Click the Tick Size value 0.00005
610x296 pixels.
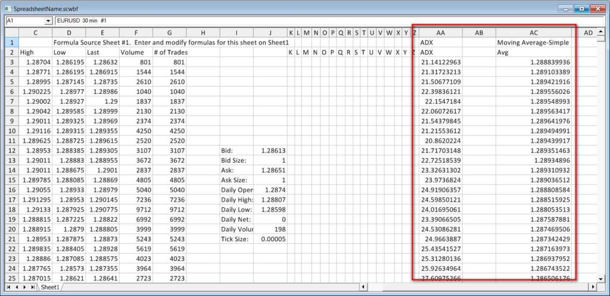click(x=270, y=239)
